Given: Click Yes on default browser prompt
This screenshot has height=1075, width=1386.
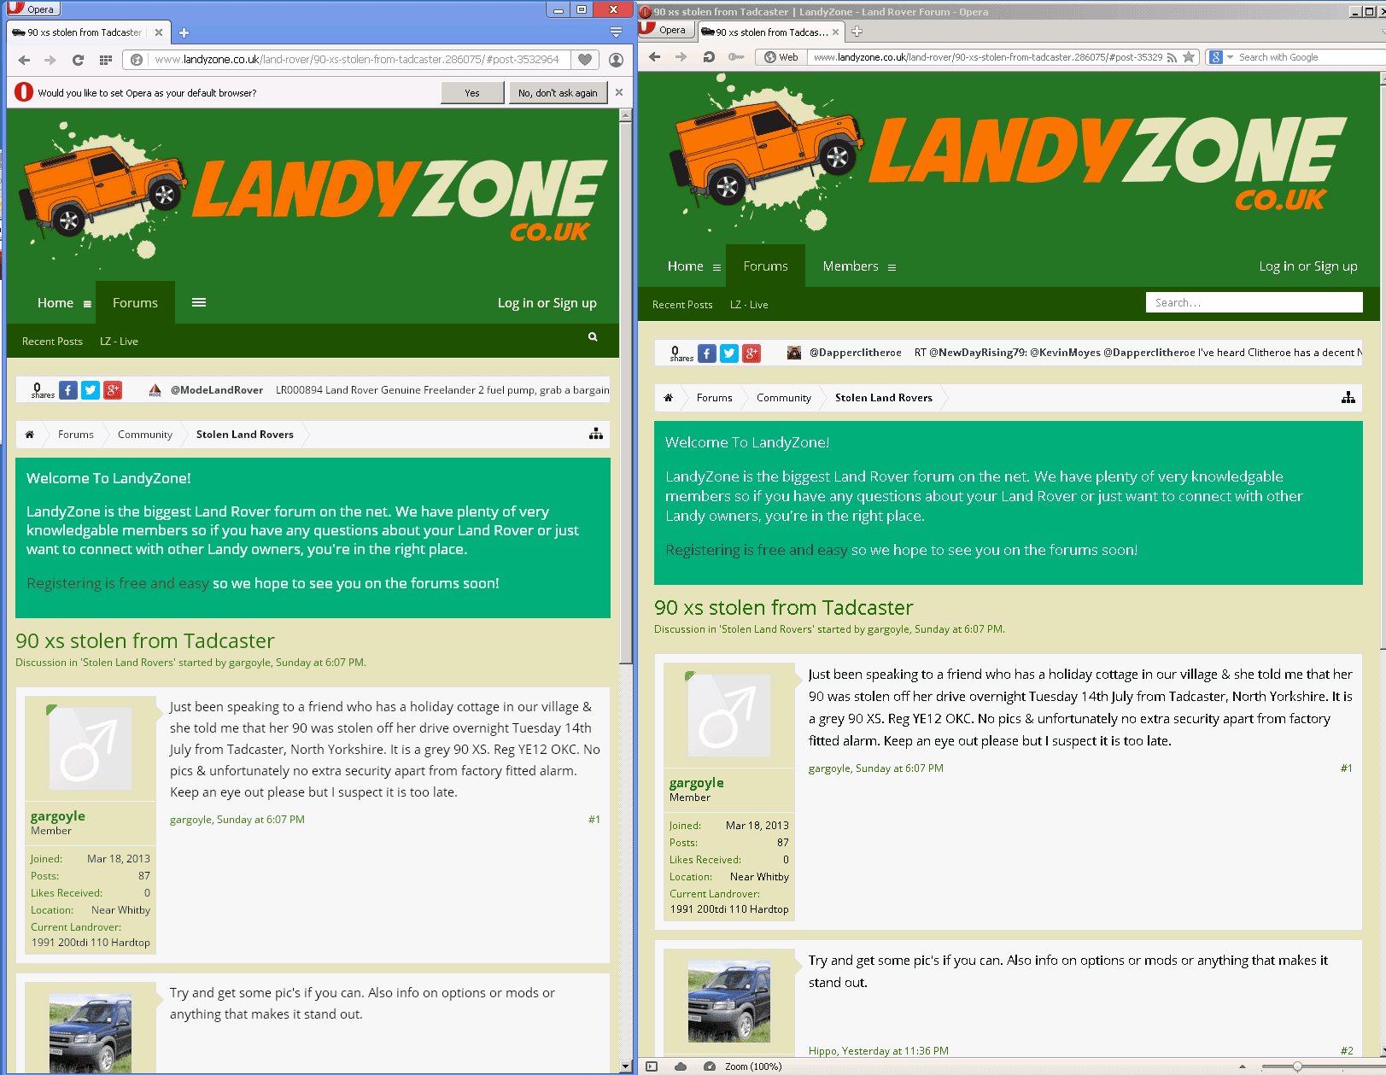Looking at the screenshot, I should click(x=472, y=92).
